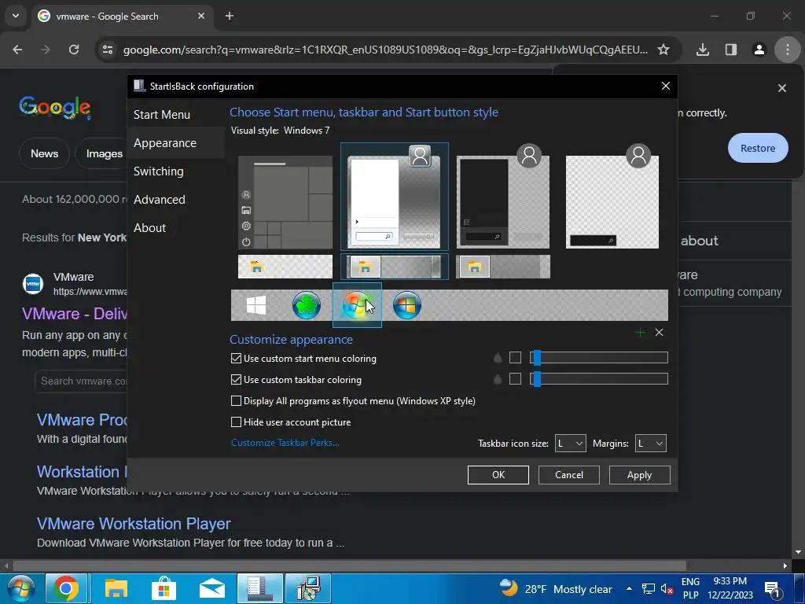The image size is (805, 604).
Task: Open Start Menu settings section
Action: coord(162,115)
